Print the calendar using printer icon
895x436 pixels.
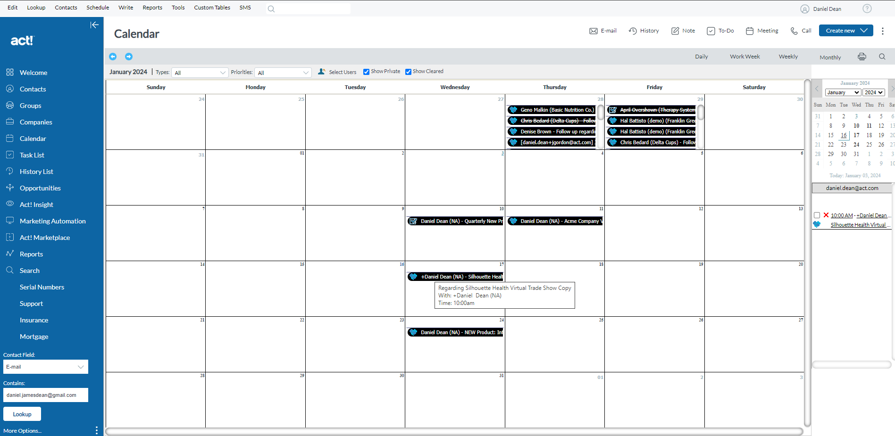pyautogui.click(x=862, y=57)
